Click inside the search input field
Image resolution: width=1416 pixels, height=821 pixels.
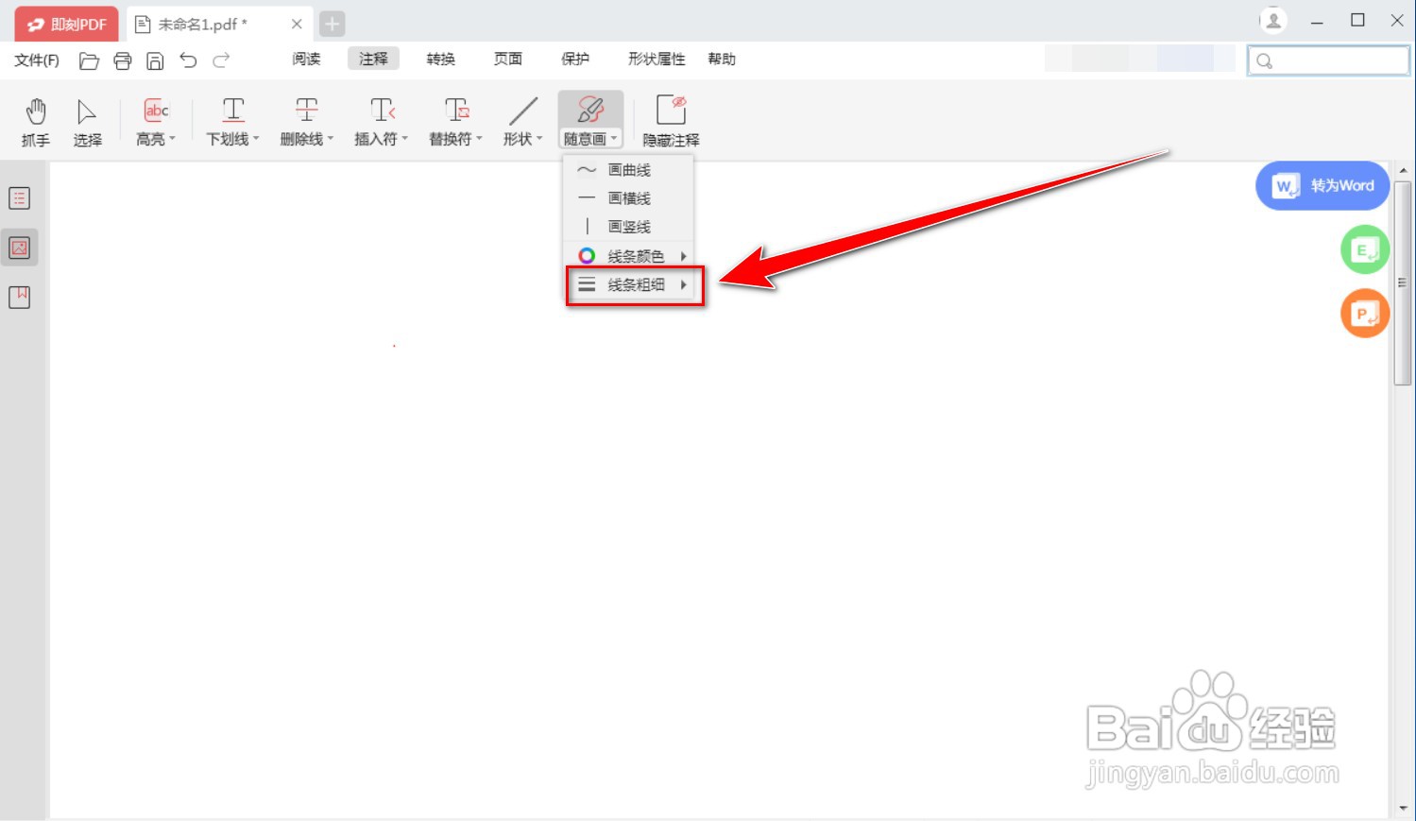click(1328, 60)
